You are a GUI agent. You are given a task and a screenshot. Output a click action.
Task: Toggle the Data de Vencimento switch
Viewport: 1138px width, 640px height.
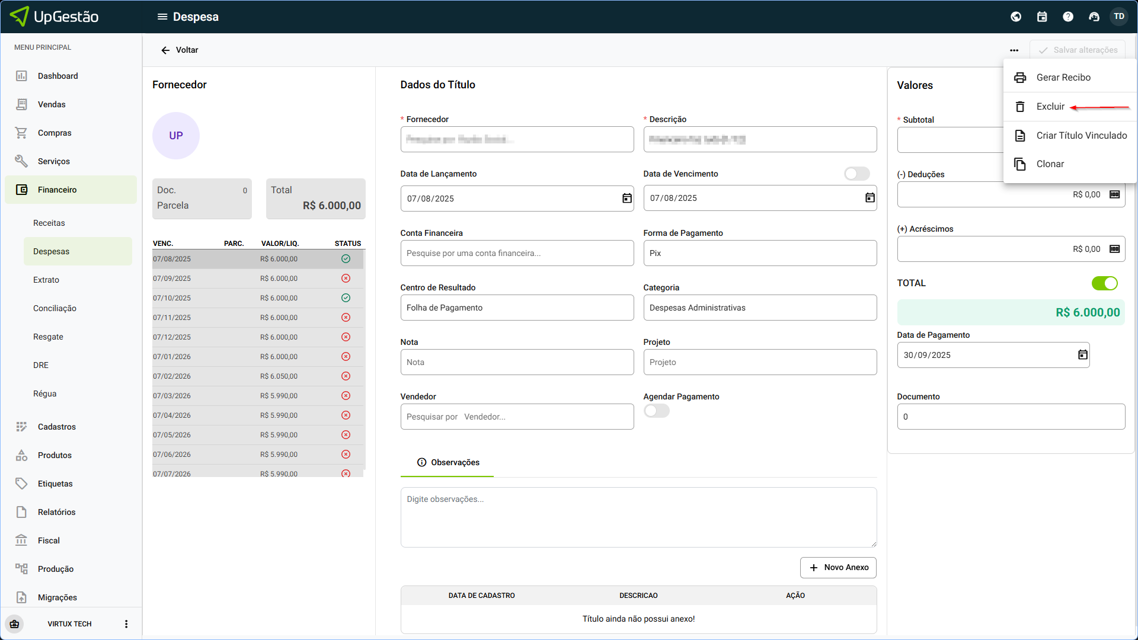[x=856, y=174]
